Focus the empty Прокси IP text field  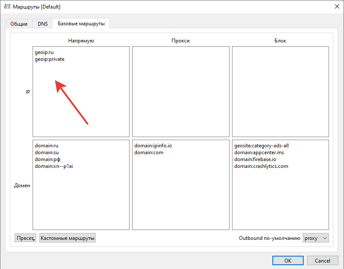point(181,92)
